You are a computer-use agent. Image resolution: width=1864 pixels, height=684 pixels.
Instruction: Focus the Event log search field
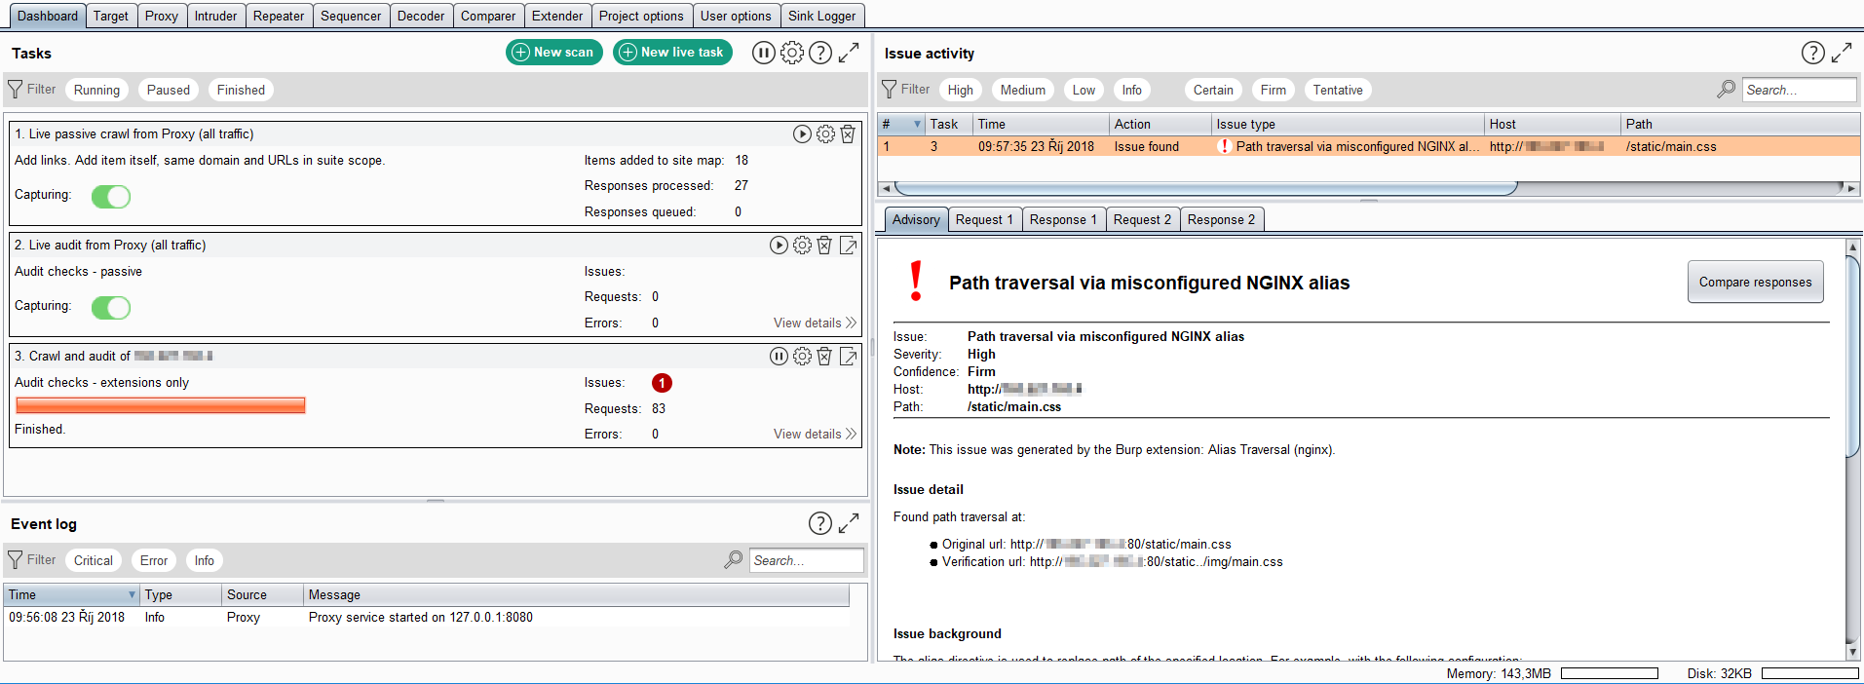point(807,560)
